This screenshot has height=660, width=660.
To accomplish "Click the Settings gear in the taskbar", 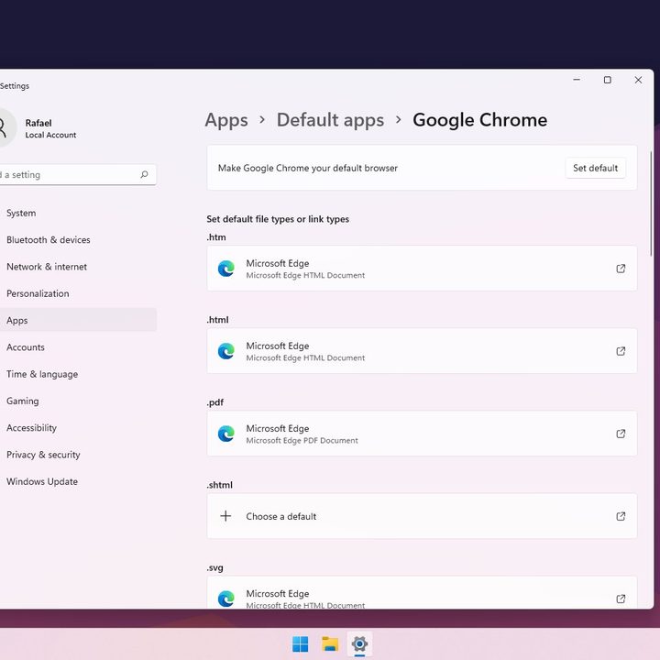I will [x=359, y=644].
